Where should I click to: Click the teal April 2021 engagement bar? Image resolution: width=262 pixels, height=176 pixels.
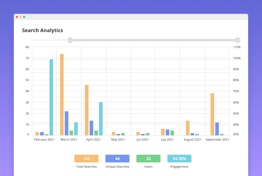101,118
